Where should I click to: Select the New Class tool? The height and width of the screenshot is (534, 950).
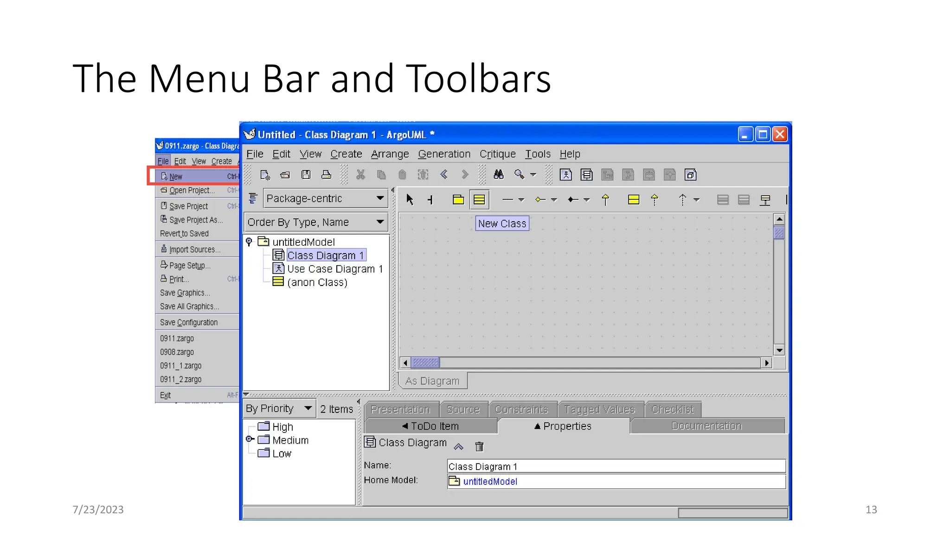(x=479, y=200)
